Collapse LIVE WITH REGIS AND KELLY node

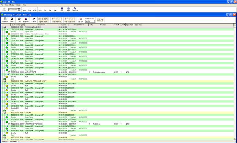click(2, 81)
